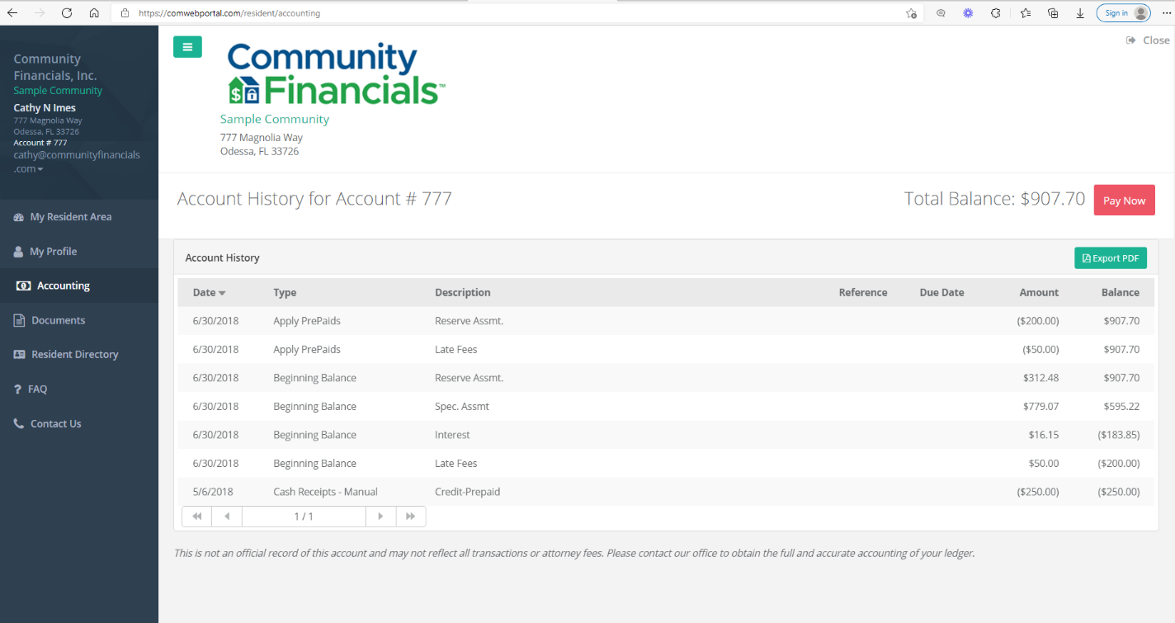Open browser settings and more menu
This screenshot has height=623, width=1175.
[x=1167, y=13]
